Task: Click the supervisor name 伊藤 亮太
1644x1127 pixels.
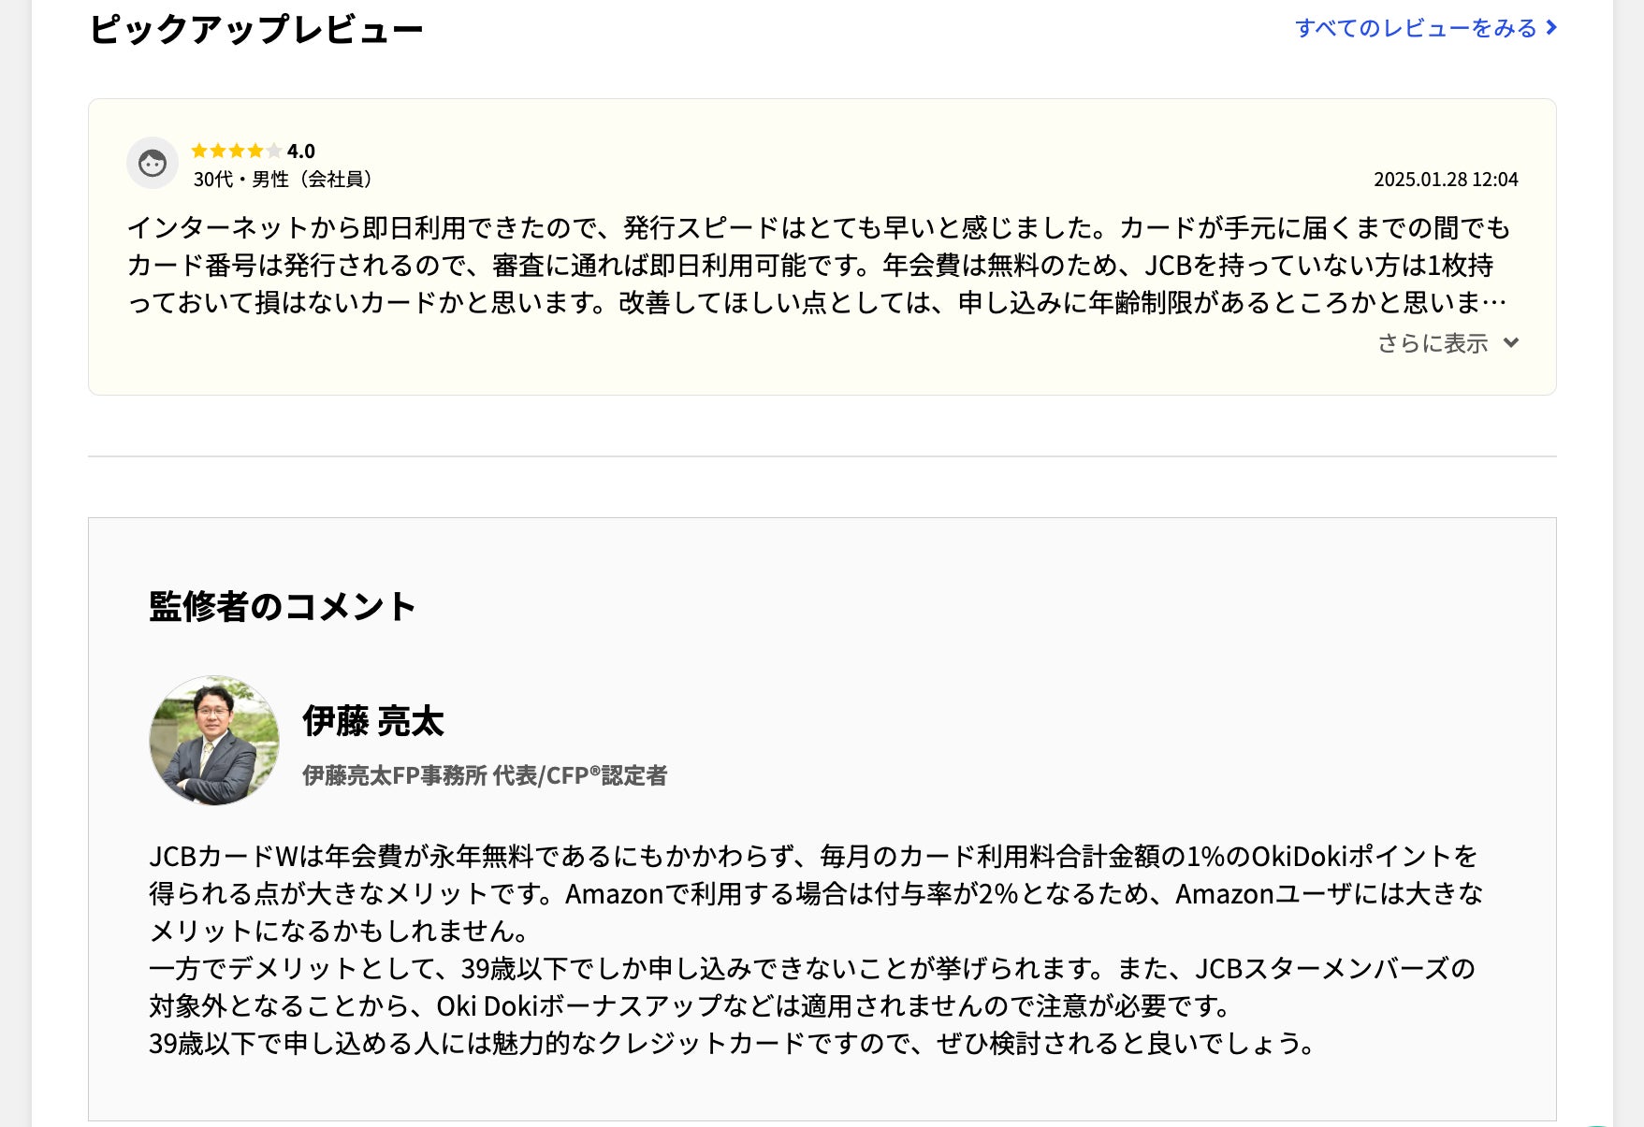Action: pyautogui.click(x=373, y=722)
